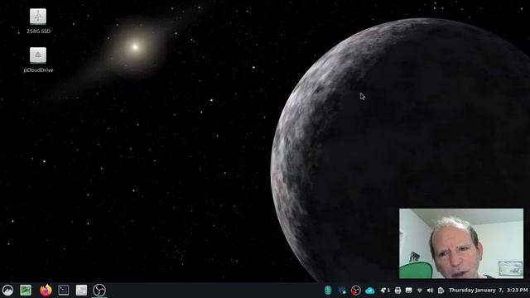Open the clipboard tray icon
This screenshot has width=530, height=298.
tap(441, 291)
